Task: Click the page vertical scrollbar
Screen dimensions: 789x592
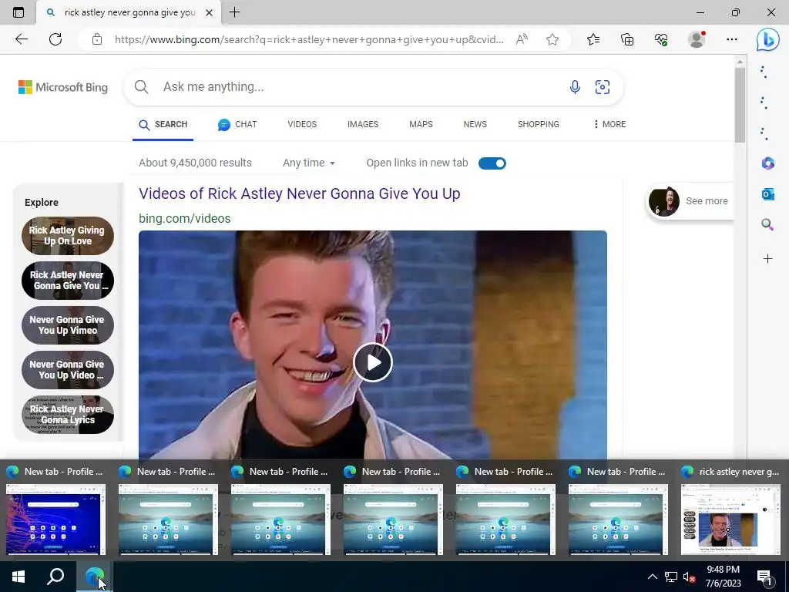Action: coord(740,105)
